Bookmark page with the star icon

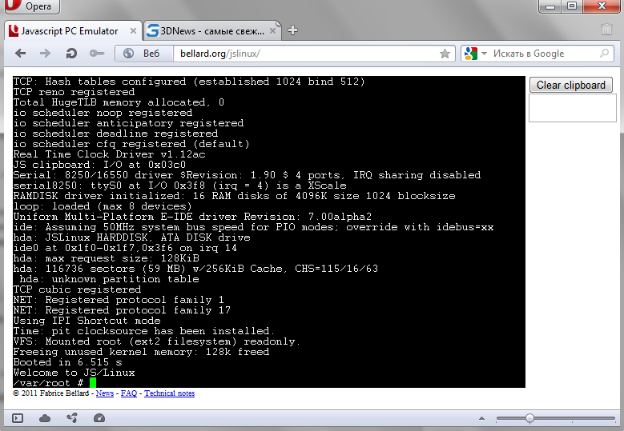(445, 54)
